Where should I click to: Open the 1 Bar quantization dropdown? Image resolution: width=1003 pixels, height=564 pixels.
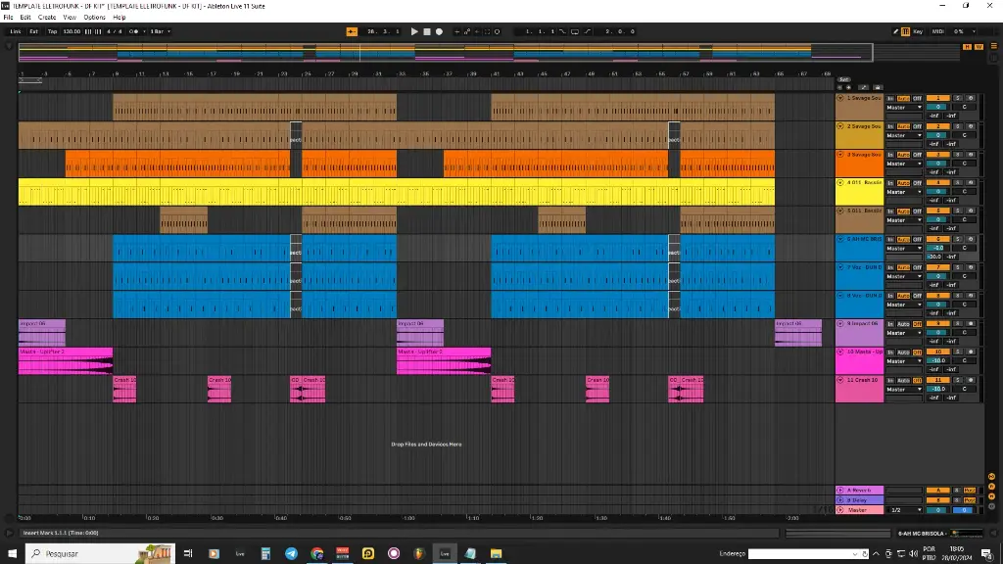point(160,31)
